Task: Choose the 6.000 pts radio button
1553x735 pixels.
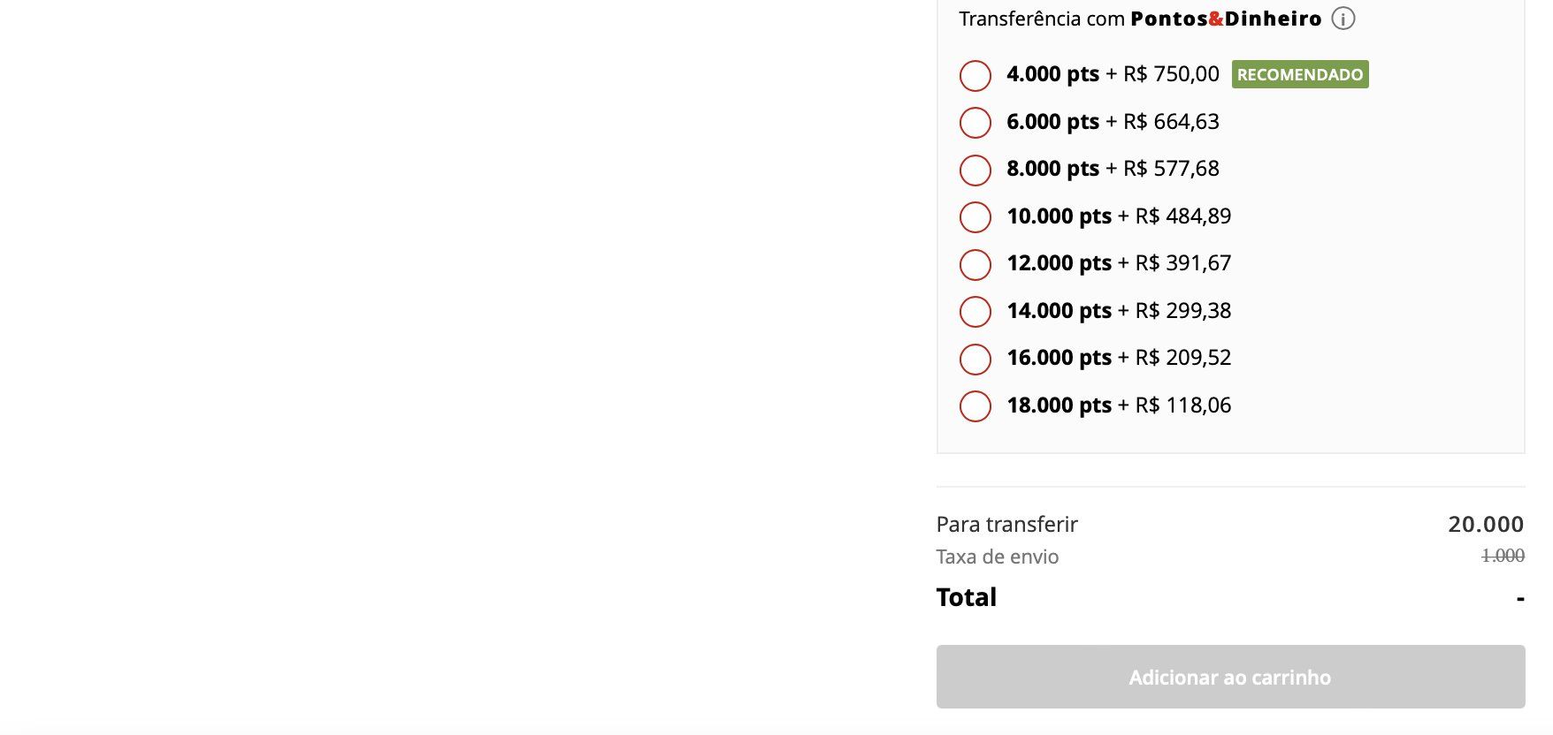Action: [975, 123]
